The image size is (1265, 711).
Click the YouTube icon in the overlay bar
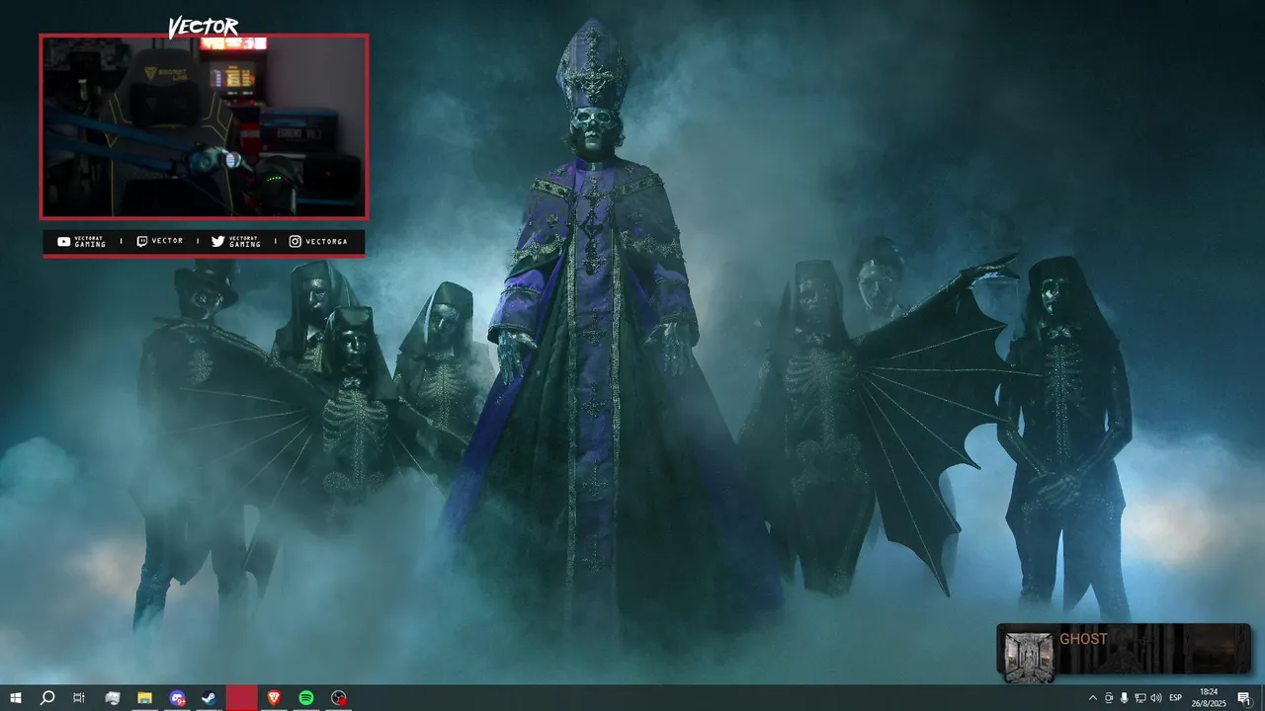pyautogui.click(x=63, y=241)
